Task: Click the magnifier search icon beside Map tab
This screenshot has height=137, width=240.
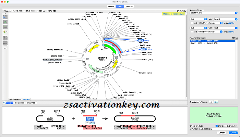Action: coord(4,103)
